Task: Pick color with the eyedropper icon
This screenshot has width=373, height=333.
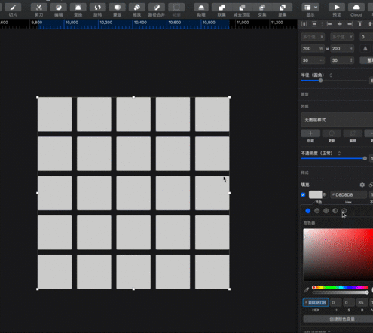Action: [306, 290]
